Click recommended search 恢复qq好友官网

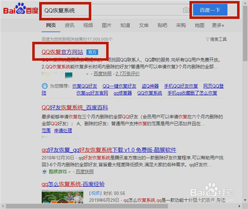(x=92, y=93)
